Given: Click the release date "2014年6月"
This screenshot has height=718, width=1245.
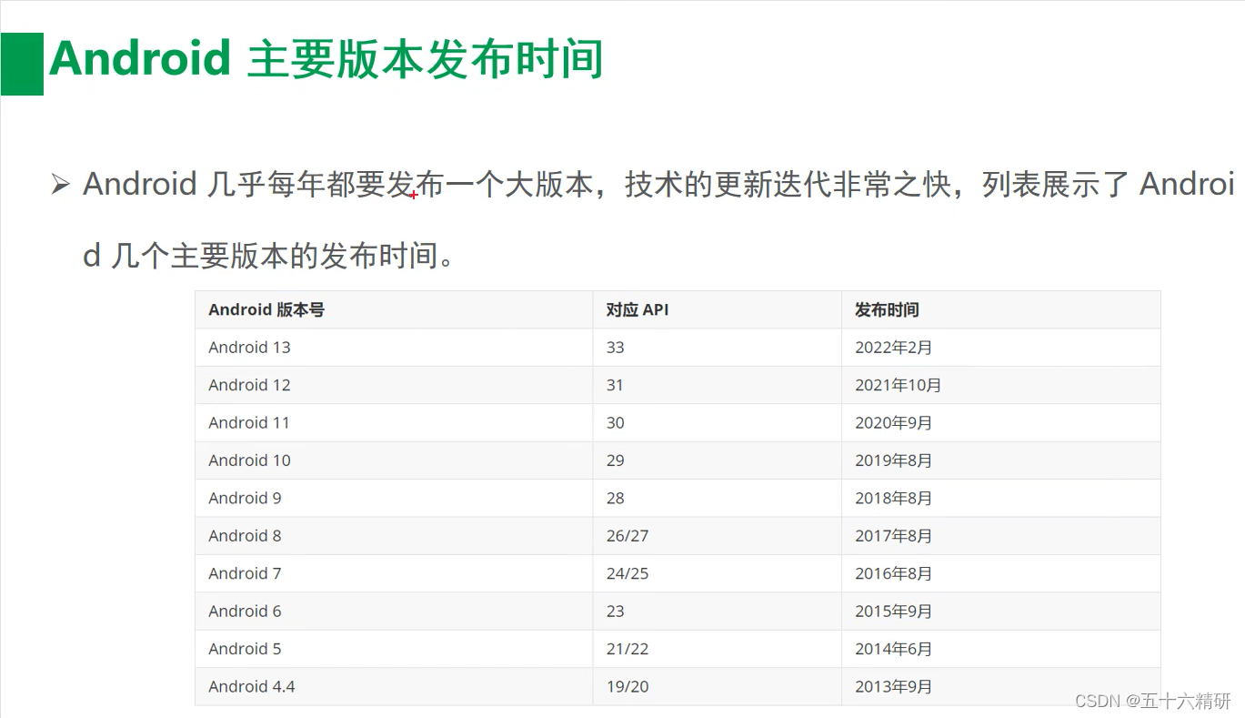Looking at the screenshot, I should (894, 649).
